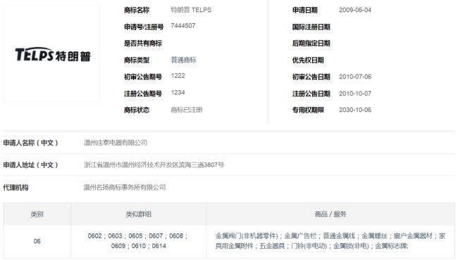Click the similar group codes starting 0602
This screenshot has width=458, height=260.
point(138,241)
